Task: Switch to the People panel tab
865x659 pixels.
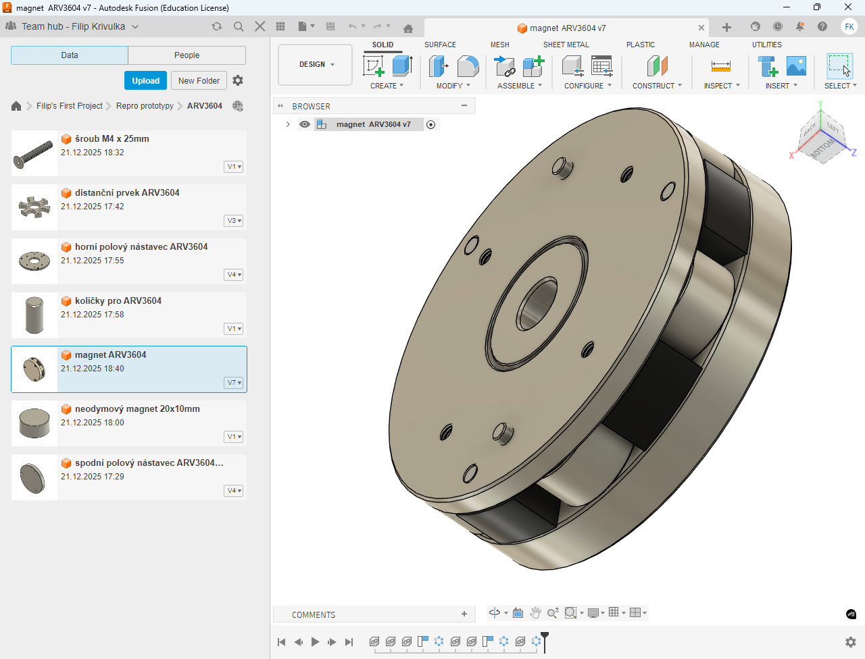Action: [187, 55]
